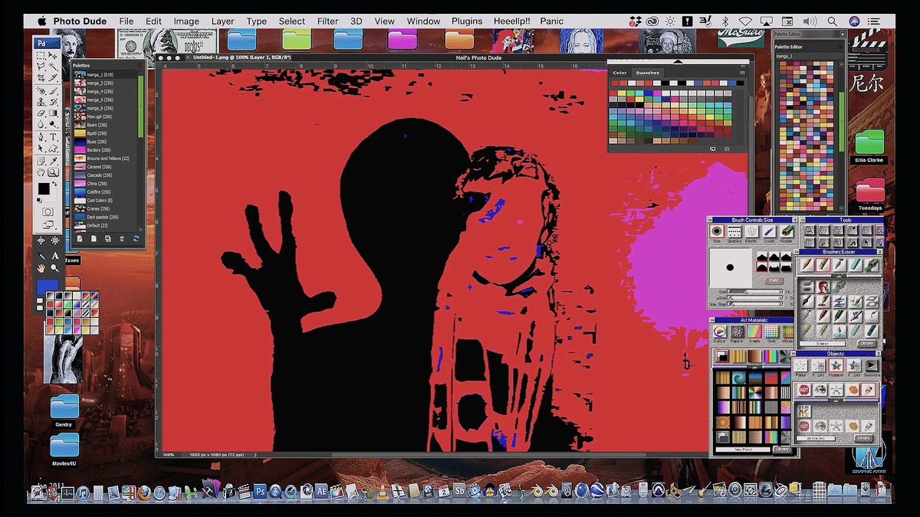The width and height of the screenshot is (920, 517).
Task: Click the duplicate icon in Palettes panel
Action: tap(107, 238)
